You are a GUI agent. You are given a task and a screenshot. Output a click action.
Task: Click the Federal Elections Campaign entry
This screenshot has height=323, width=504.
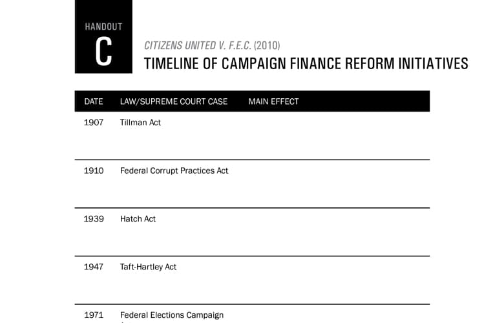click(172, 315)
